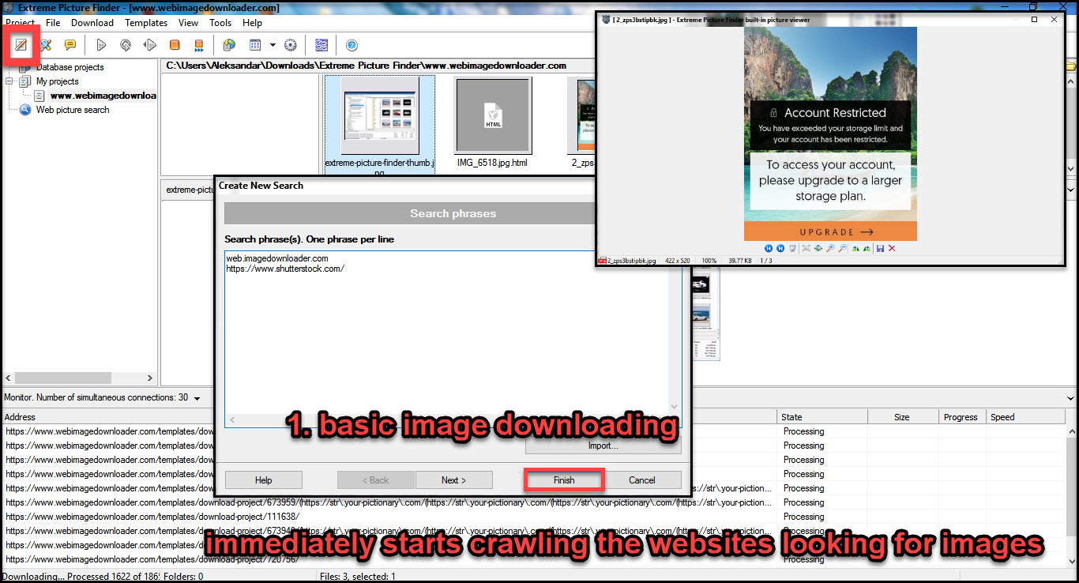The width and height of the screenshot is (1079, 583).
Task: Sort by the Size column header
Action: click(903, 417)
